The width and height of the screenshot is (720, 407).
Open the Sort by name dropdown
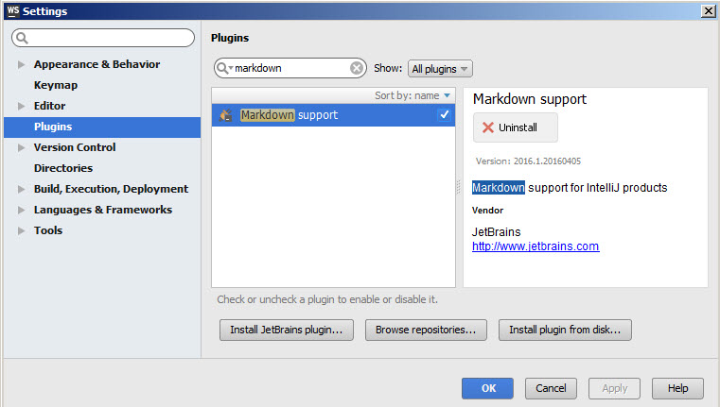coord(412,95)
